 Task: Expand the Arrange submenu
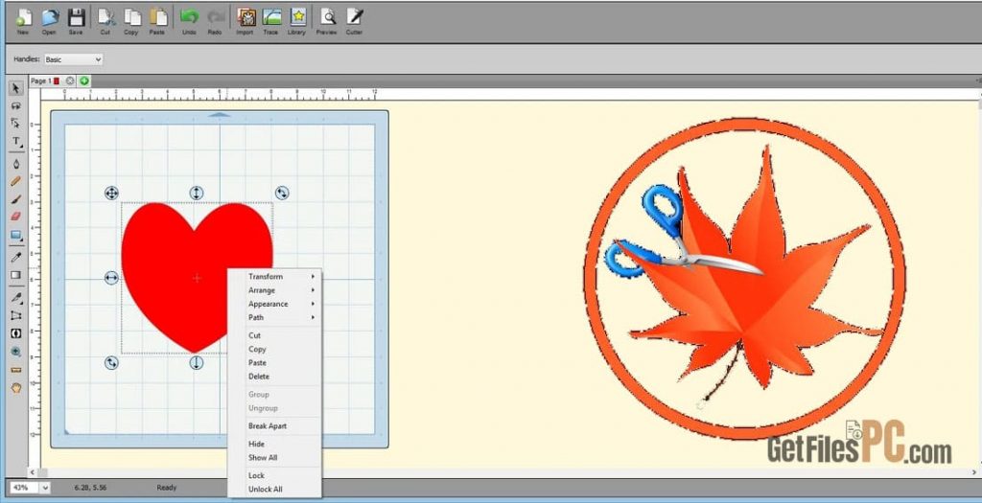click(274, 290)
